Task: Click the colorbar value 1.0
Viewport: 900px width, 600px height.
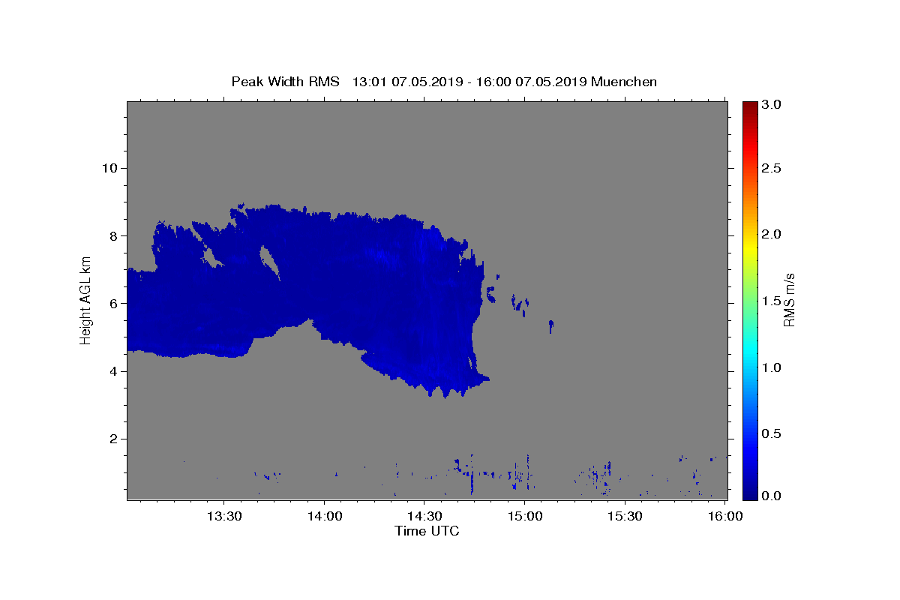Action: click(772, 367)
